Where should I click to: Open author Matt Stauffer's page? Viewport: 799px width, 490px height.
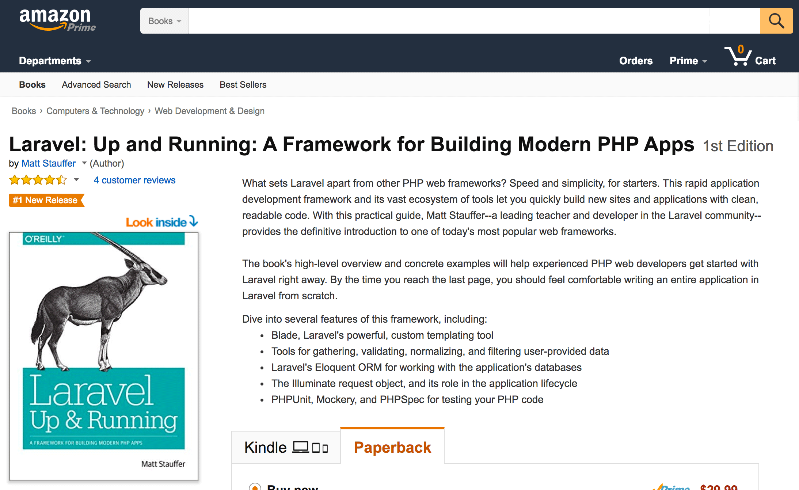point(49,163)
